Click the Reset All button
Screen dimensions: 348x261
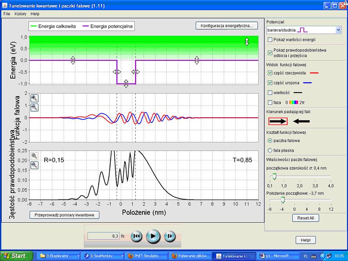click(305, 218)
